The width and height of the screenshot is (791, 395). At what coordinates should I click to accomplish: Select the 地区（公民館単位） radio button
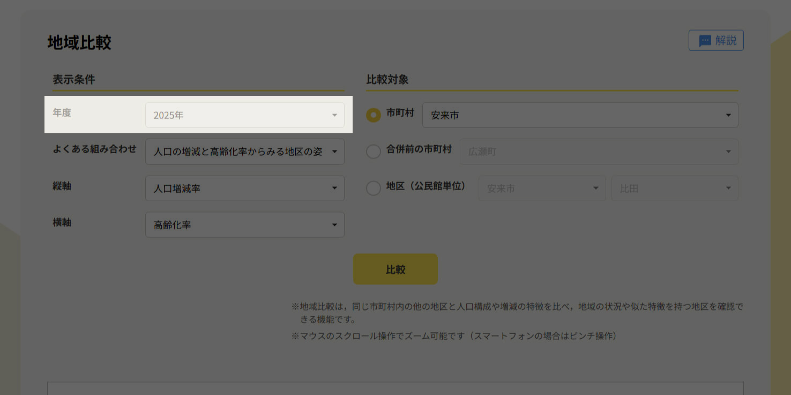pos(374,188)
